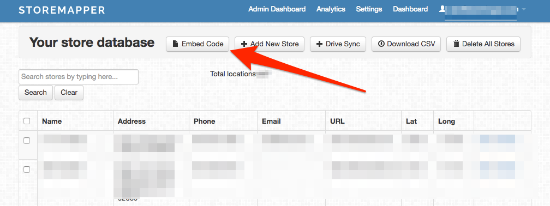550x206 pixels.
Task: Open the Dashboard nav link
Action: (x=410, y=9)
